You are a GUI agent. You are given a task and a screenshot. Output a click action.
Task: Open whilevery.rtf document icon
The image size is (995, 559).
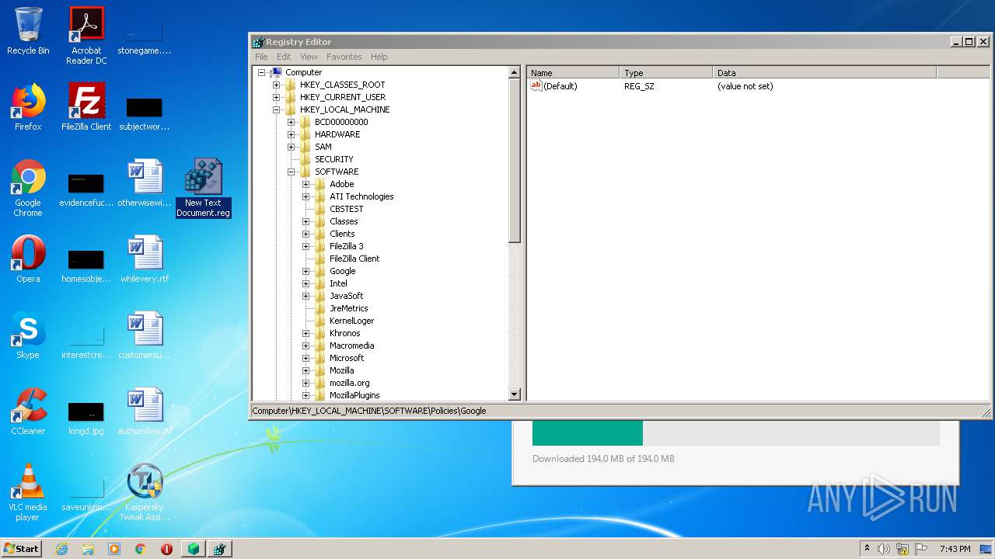pyautogui.click(x=145, y=259)
